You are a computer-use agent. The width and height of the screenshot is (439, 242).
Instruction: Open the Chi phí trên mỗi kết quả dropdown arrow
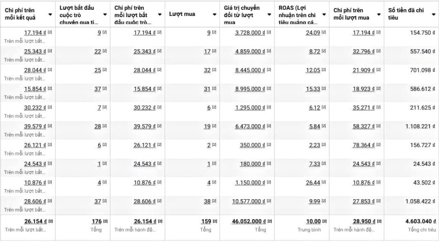[50, 15]
